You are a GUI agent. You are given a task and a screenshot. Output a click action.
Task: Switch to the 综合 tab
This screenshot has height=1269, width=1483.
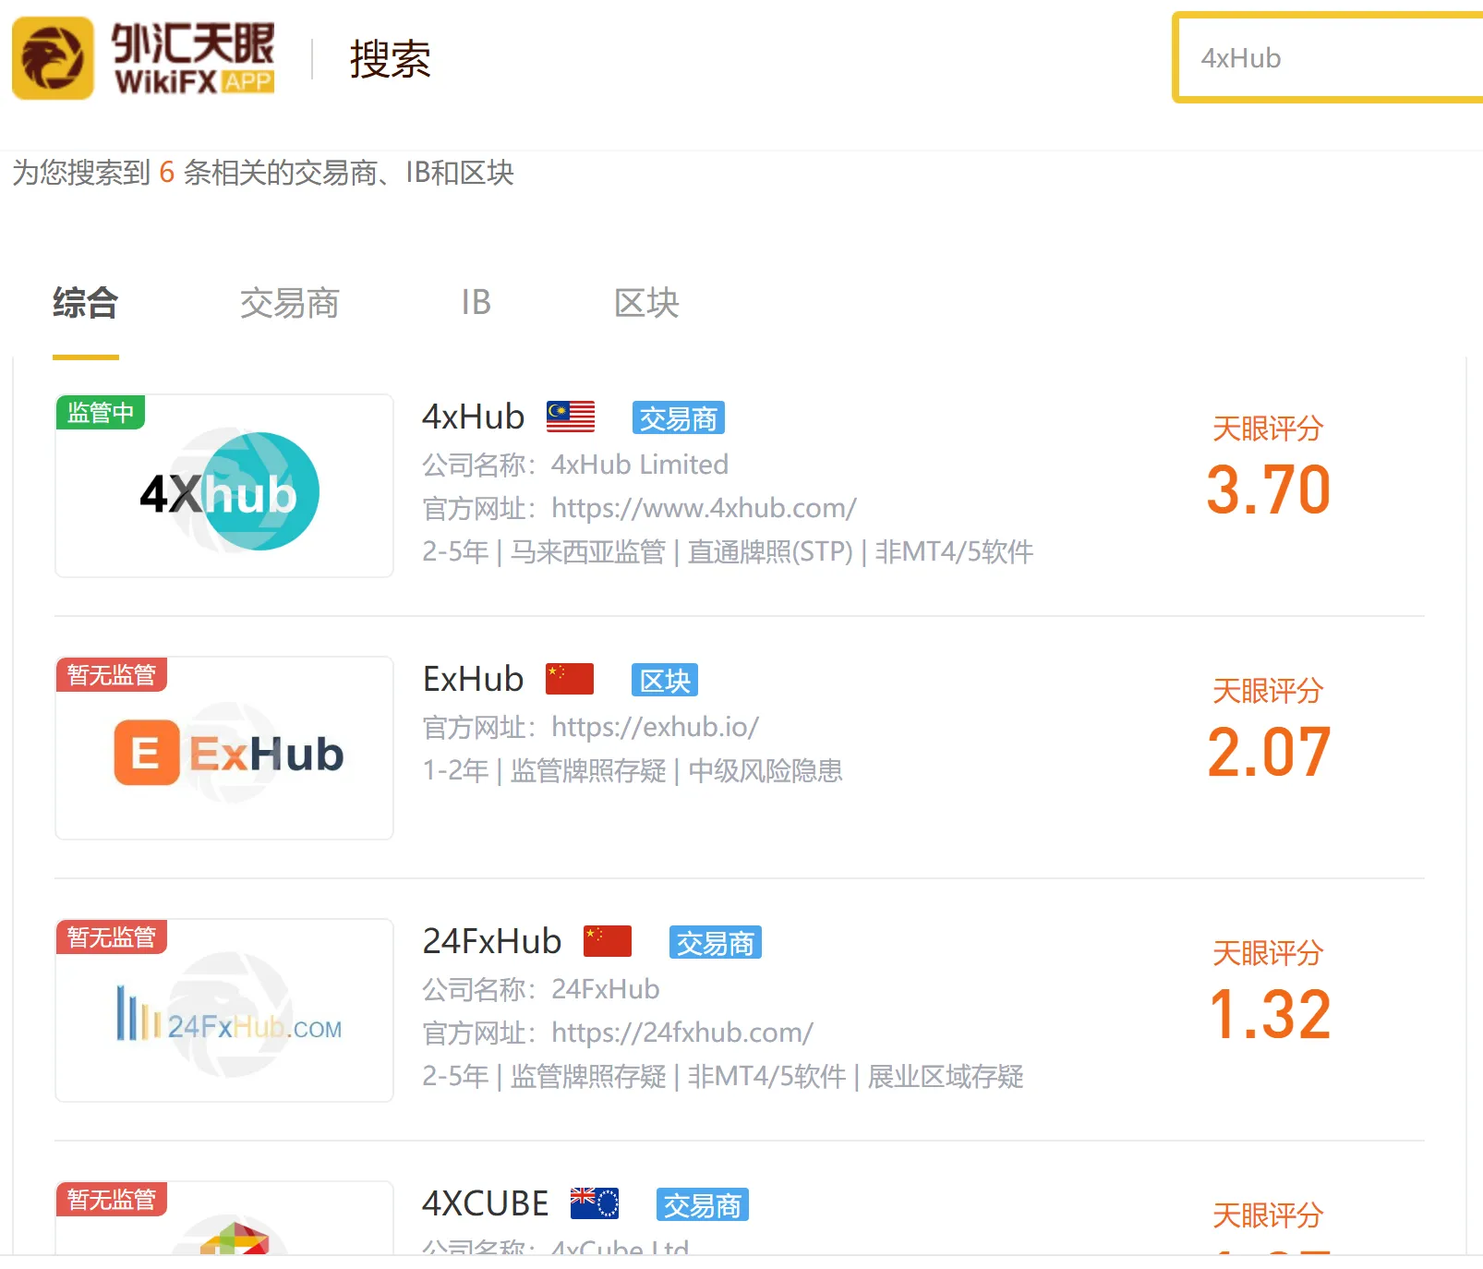tap(86, 303)
